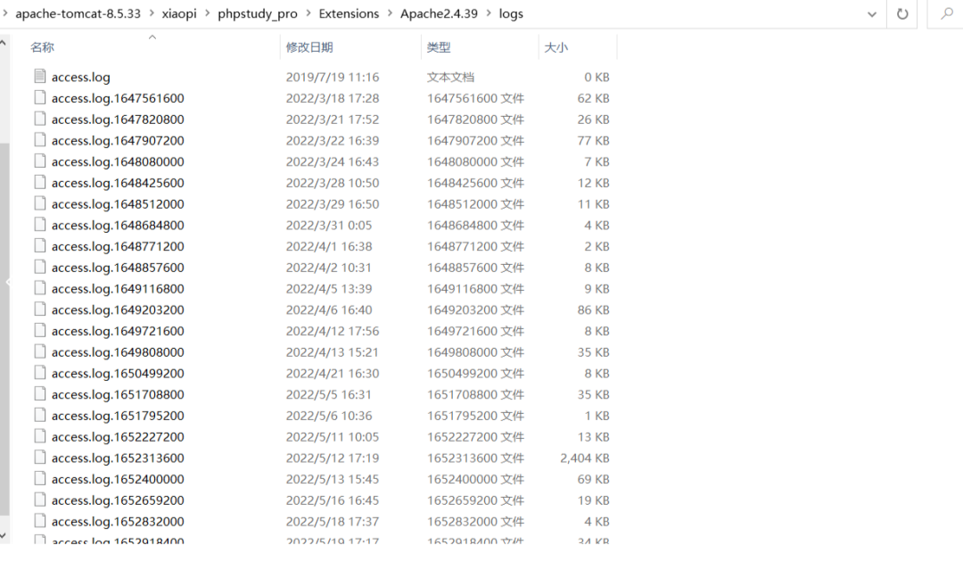Jump to Apache2.4.39 breadcrumb folder
963x562 pixels.
439,13
